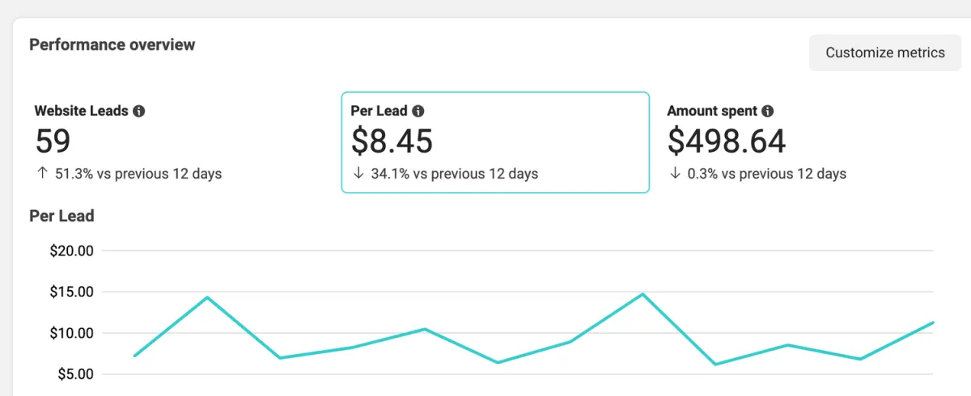The image size is (971, 396).
Task: Select the Website Leads value 59
Action: tap(53, 141)
